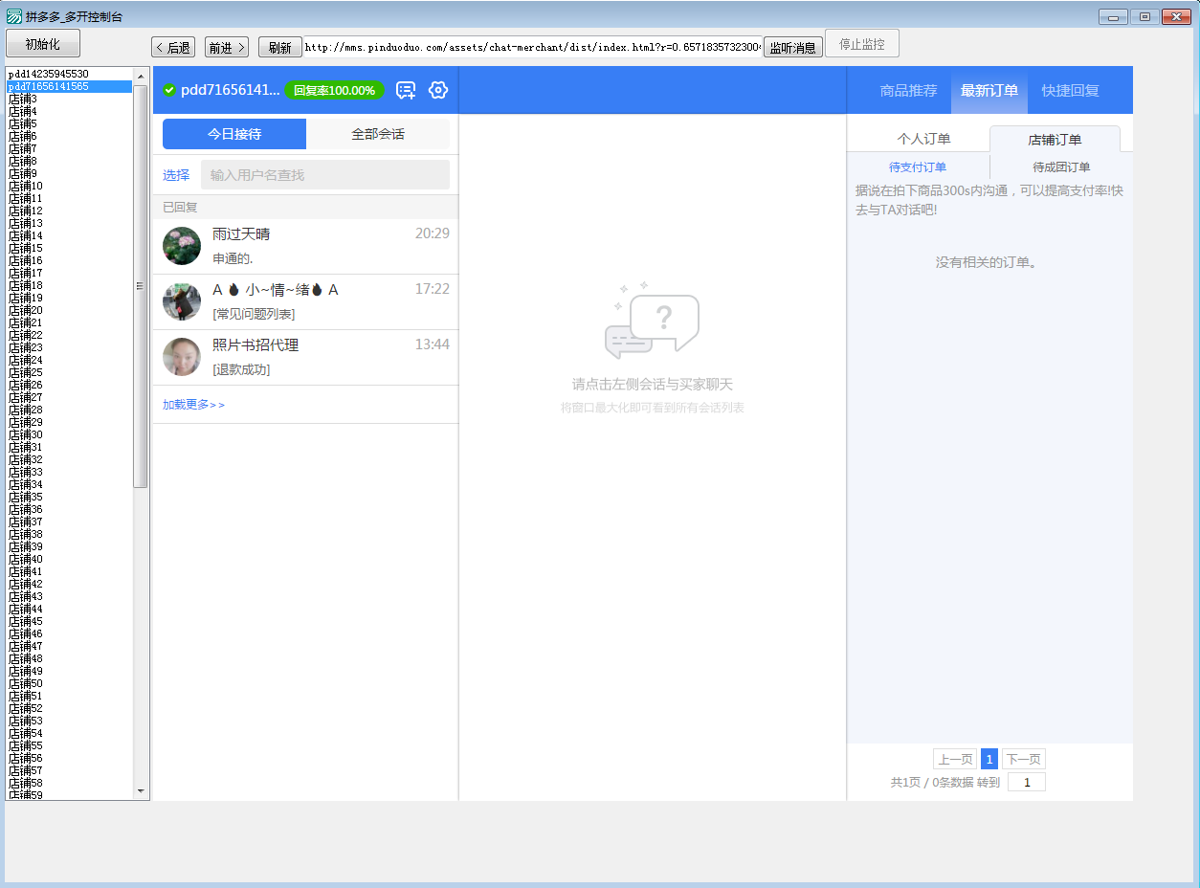Click the avatar of A 小~情~绪 A

click(182, 301)
